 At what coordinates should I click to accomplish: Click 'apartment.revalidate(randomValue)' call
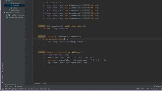point(68,63)
